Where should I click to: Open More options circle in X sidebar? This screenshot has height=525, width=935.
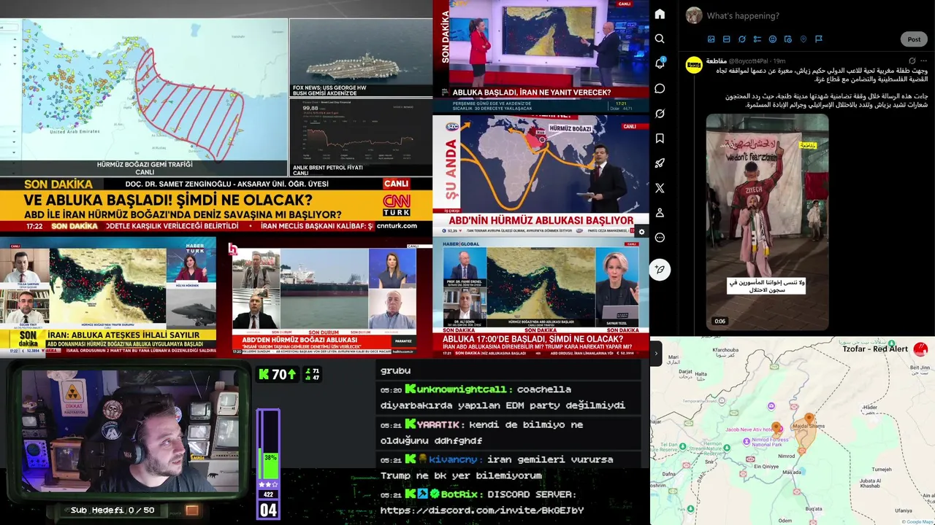660,237
